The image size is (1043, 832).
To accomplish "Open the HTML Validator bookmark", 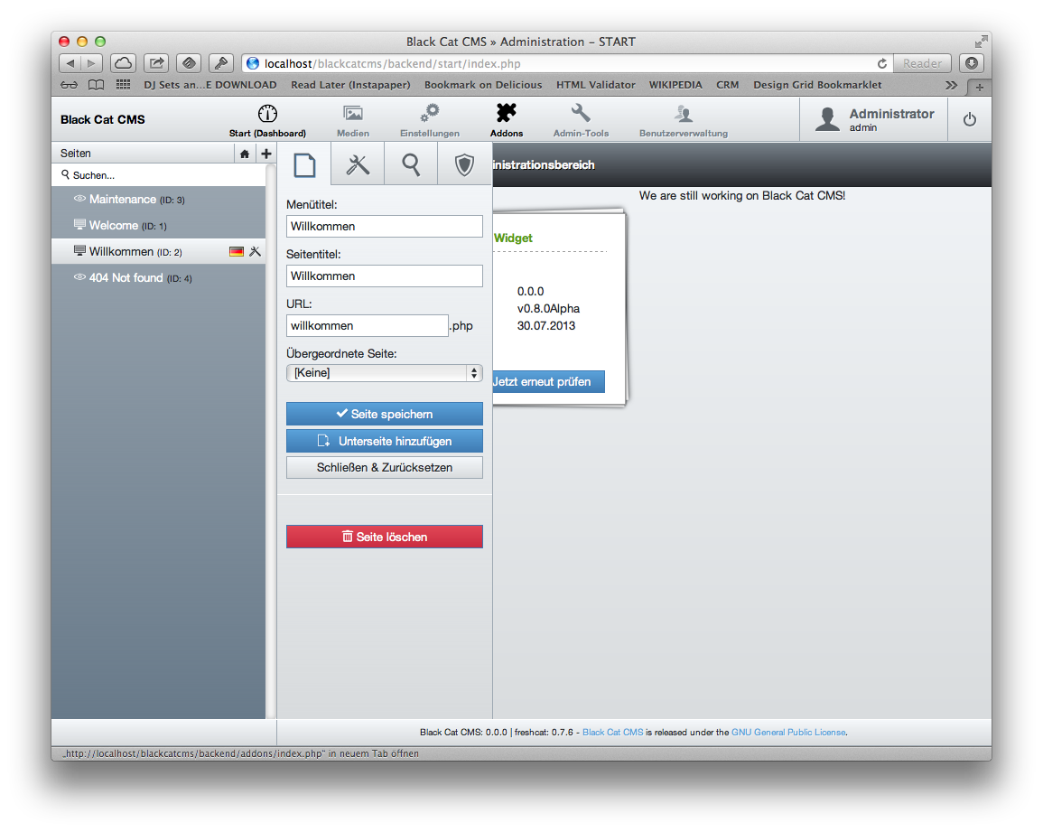I will 595,85.
